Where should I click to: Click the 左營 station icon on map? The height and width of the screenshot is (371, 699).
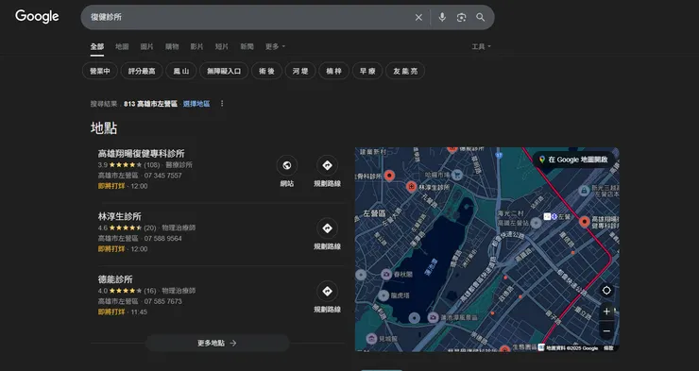click(551, 216)
